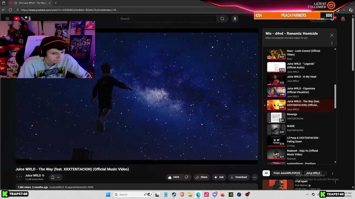Open the Windows Start menu
355x199 pixels.
coord(108,195)
